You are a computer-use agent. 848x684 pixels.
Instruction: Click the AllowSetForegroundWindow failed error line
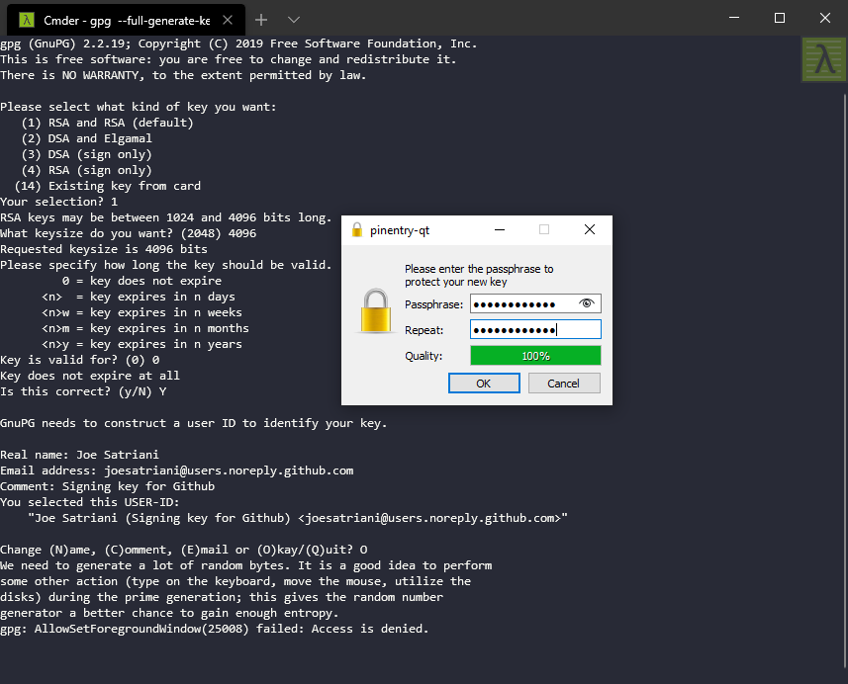pyautogui.click(x=214, y=629)
